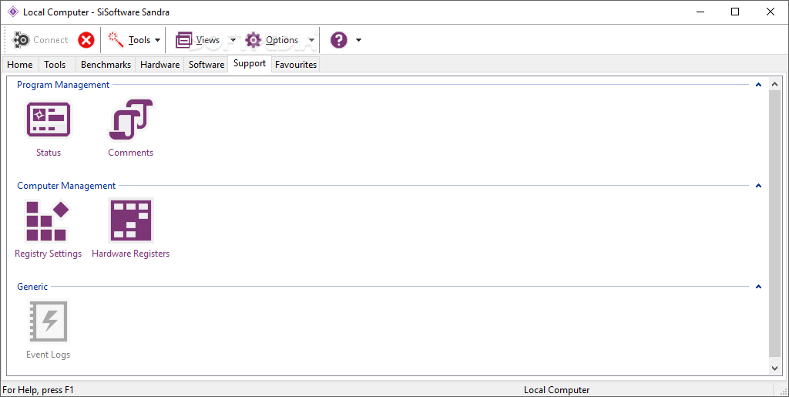
Task: Click the Options toolbar label
Action: click(x=282, y=40)
